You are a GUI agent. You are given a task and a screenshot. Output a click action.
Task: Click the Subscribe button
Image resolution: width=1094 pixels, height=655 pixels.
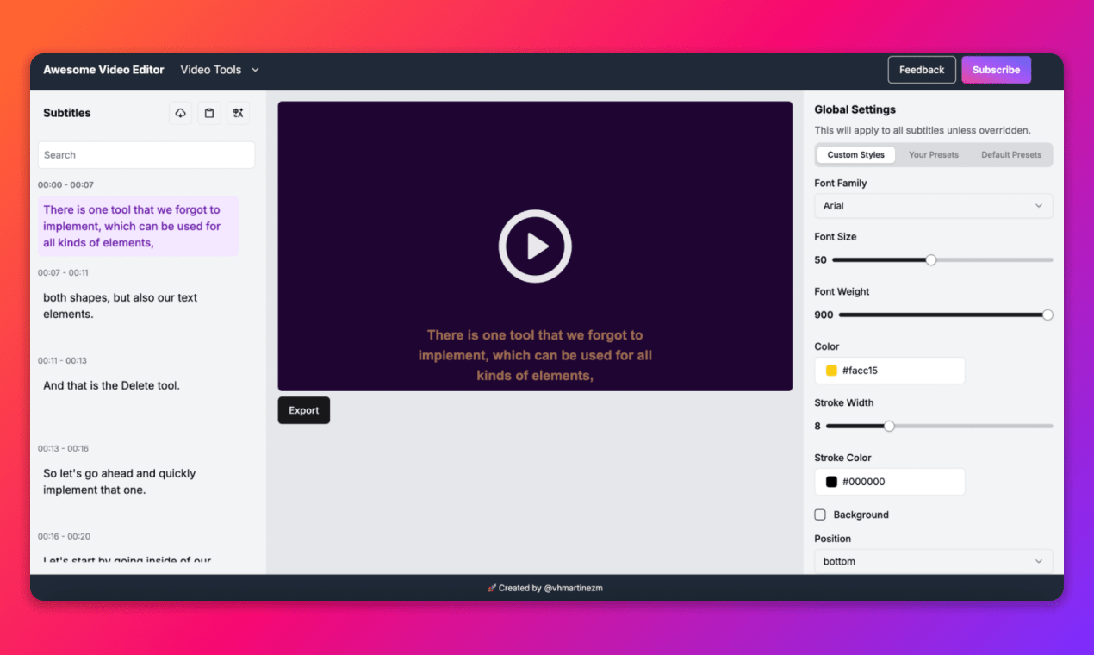click(x=996, y=70)
